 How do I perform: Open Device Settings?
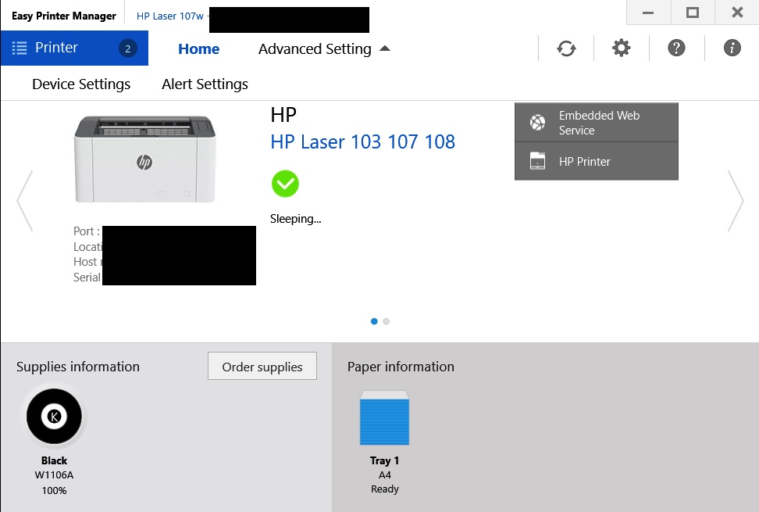81,84
